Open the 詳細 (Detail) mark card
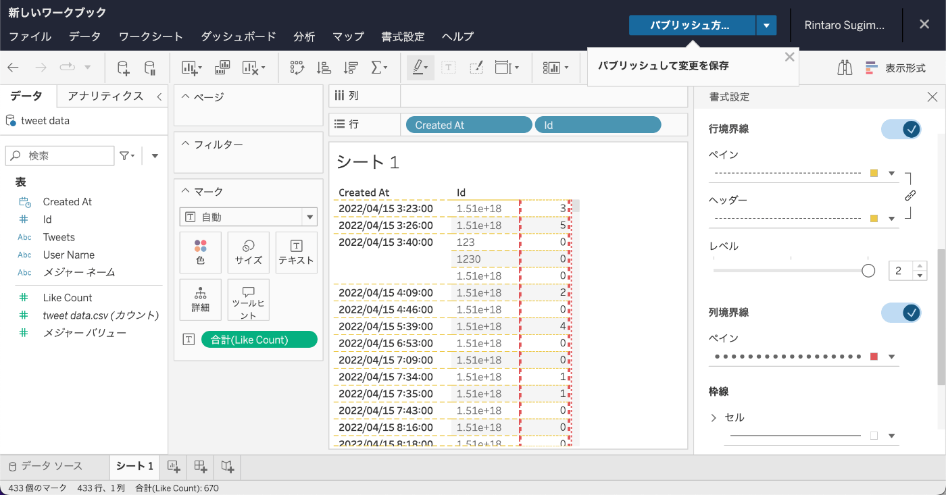 coord(200,300)
